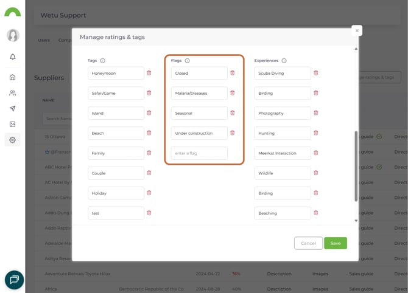Save the ratings and tags
The width and height of the screenshot is (408, 293).
click(336, 243)
